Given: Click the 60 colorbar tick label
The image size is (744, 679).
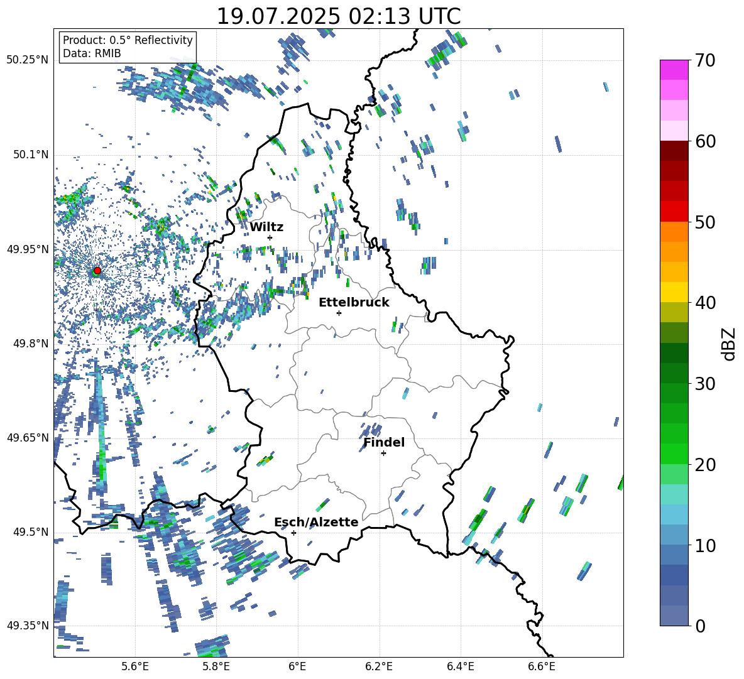Looking at the screenshot, I should tap(705, 141).
